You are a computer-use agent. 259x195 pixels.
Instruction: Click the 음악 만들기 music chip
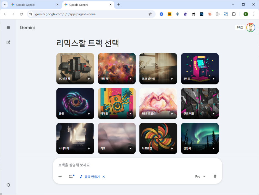90,177
